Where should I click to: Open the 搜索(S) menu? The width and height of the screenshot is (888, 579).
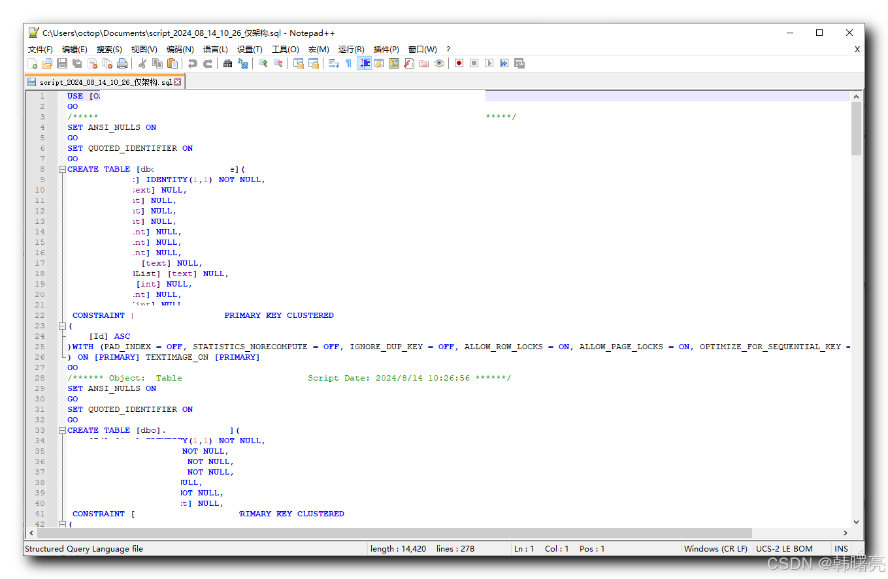[x=109, y=50]
